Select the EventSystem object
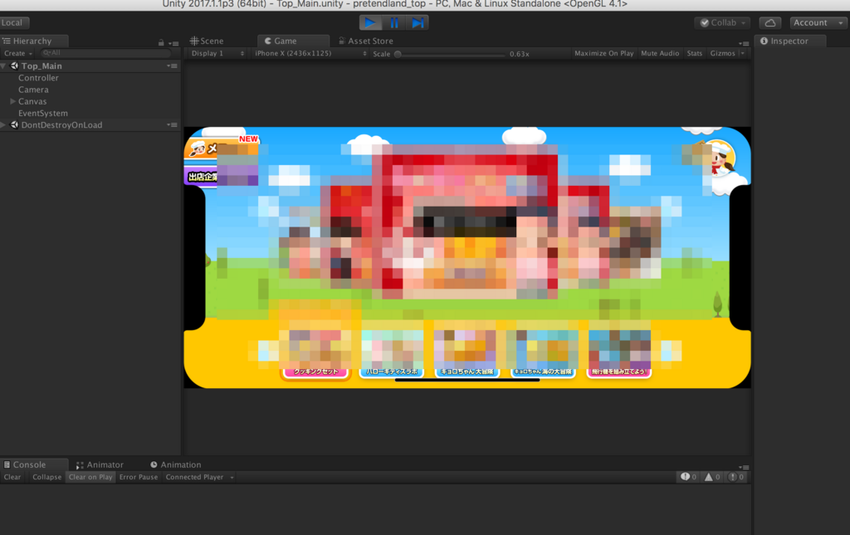The width and height of the screenshot is (850, 535). pyautogui.click(x=43, y=114)
